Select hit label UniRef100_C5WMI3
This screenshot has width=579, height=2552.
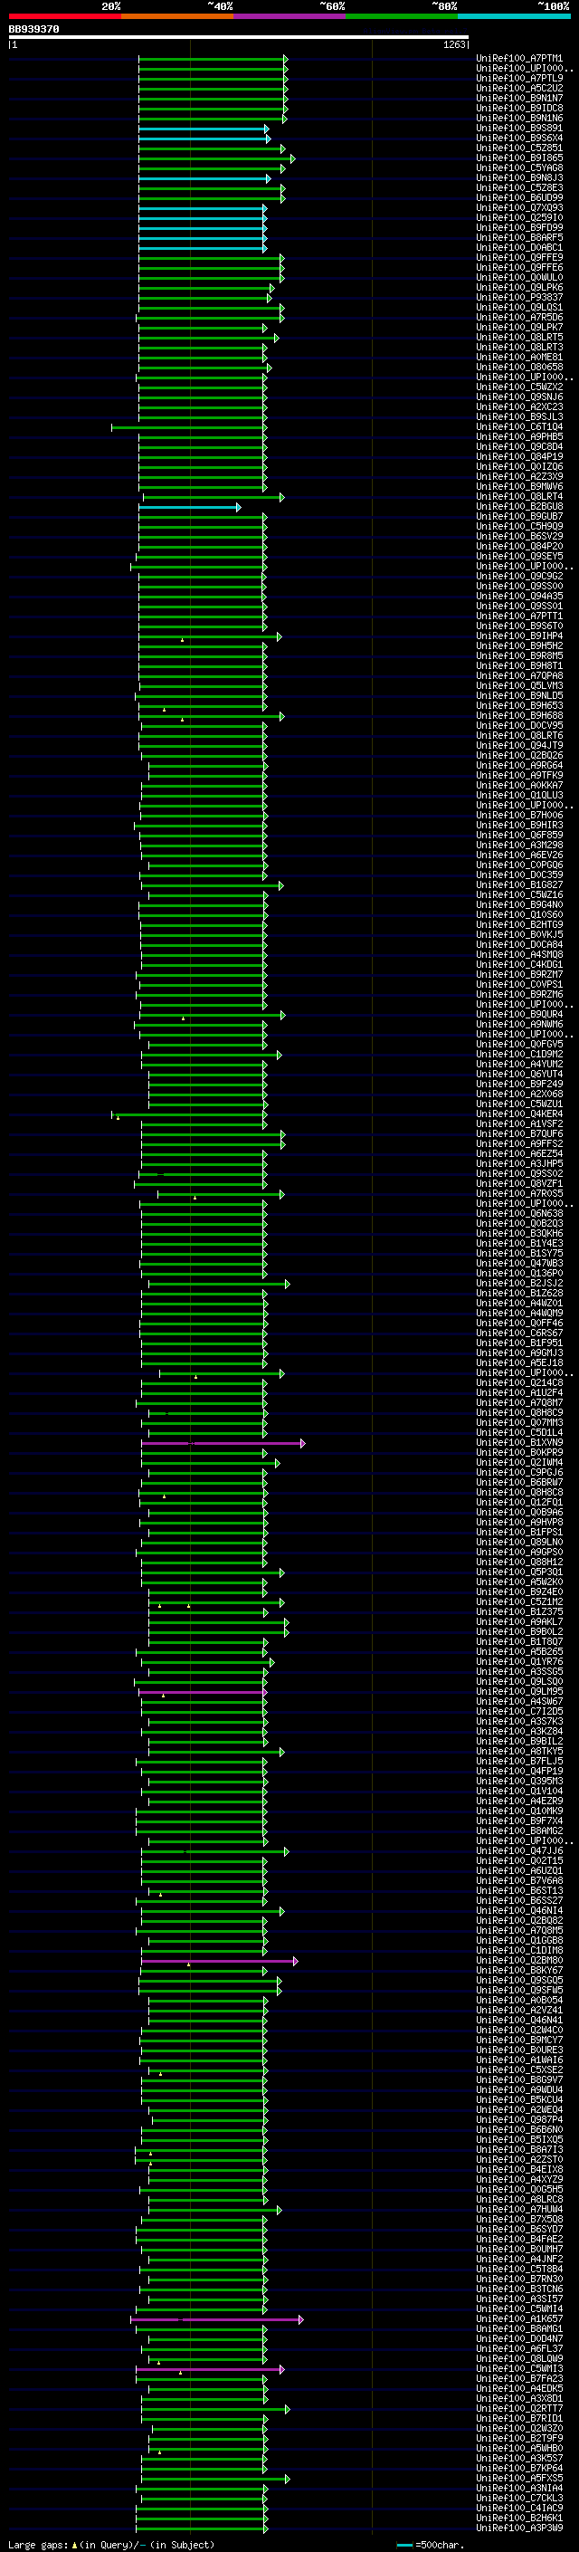(519, 2369)
